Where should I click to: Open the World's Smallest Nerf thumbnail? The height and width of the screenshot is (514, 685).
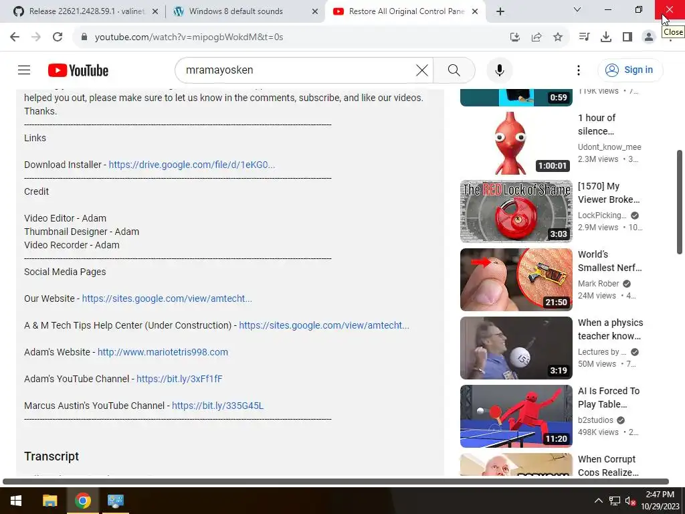(516, 279)
